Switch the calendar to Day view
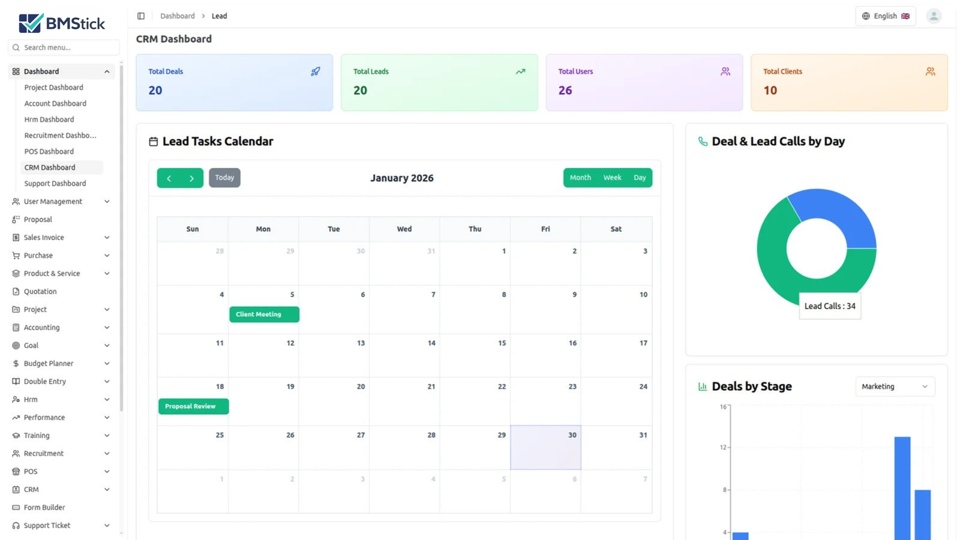The height and width of the screenshot is (540, 960). [x=640, y=178]
